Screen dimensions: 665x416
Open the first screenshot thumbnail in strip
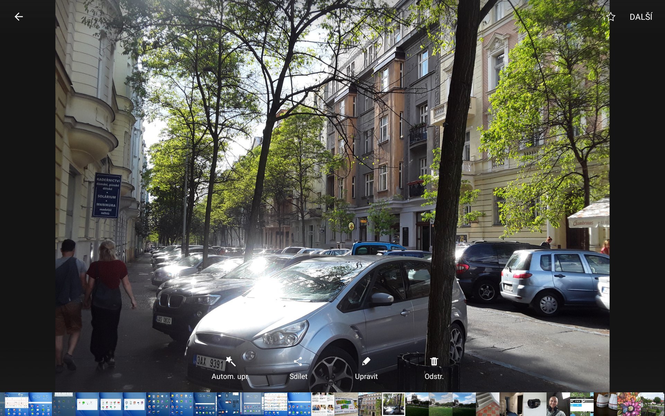pos(16,404)
